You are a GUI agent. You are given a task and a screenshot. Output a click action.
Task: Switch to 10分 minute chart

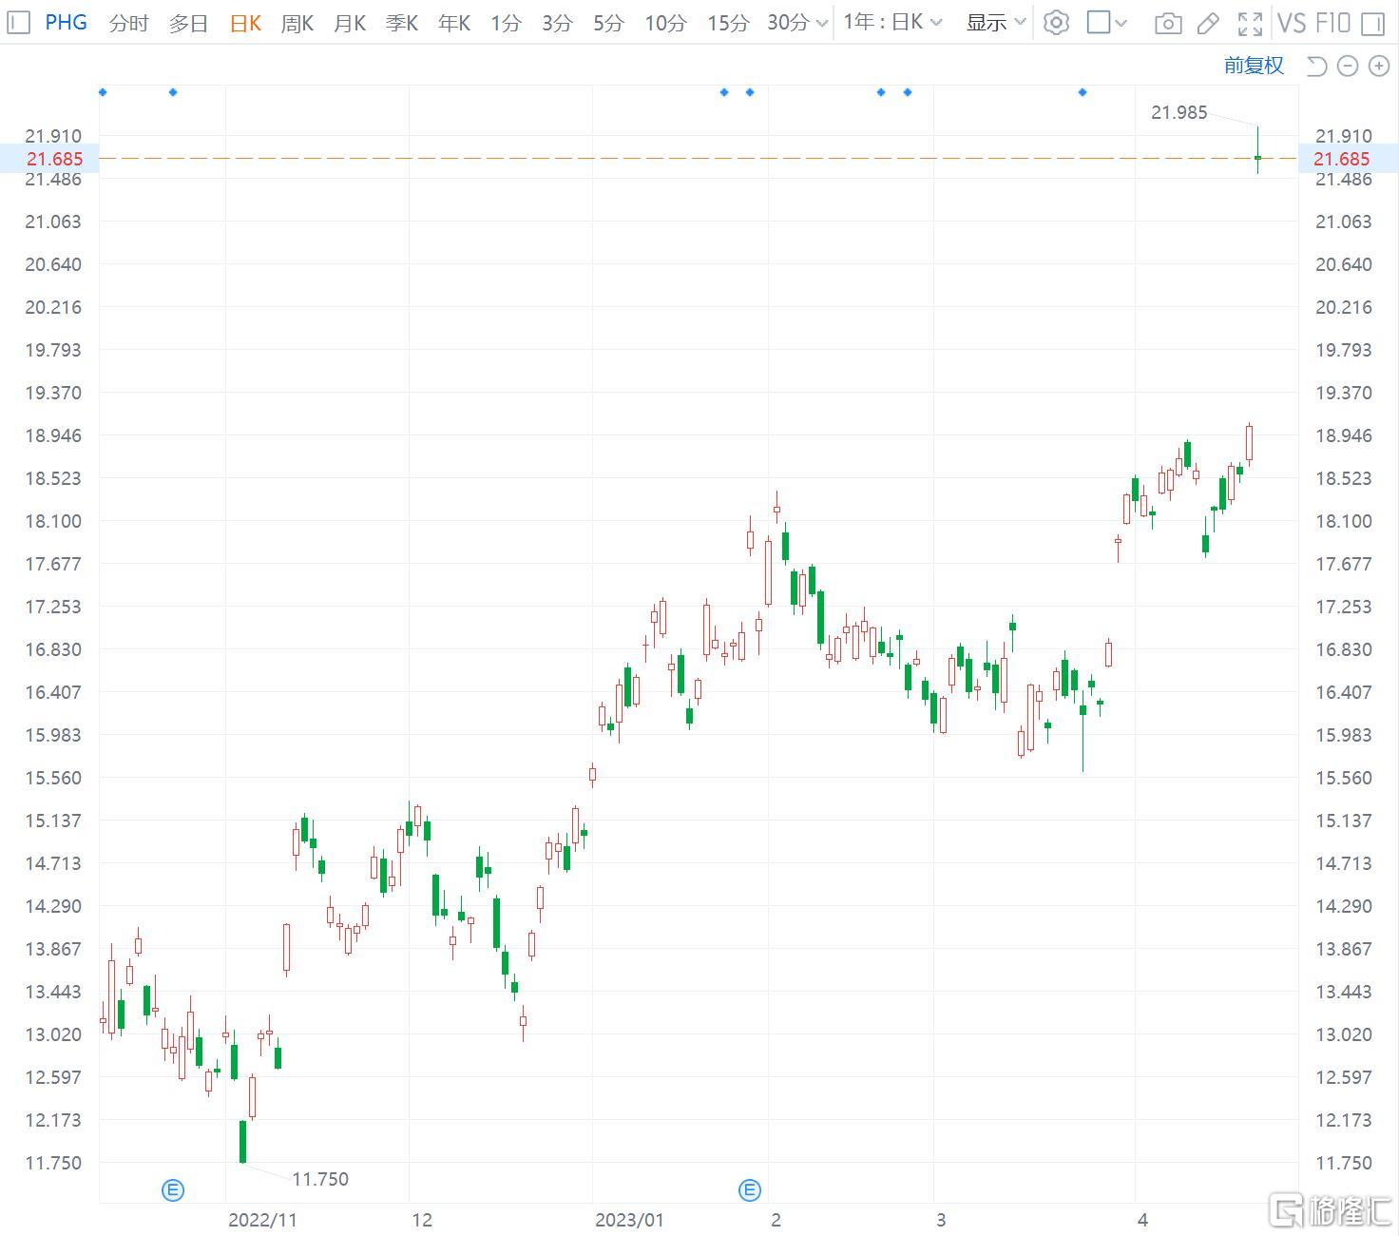(665, 23)
